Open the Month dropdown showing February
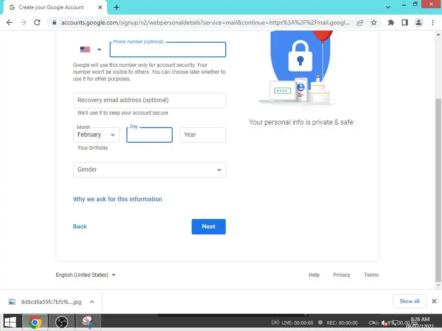 pyautogui.click(x=96, y=135)
